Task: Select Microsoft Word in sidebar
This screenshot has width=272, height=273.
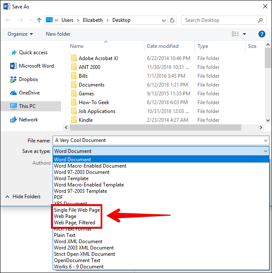Action: [36, 66]
